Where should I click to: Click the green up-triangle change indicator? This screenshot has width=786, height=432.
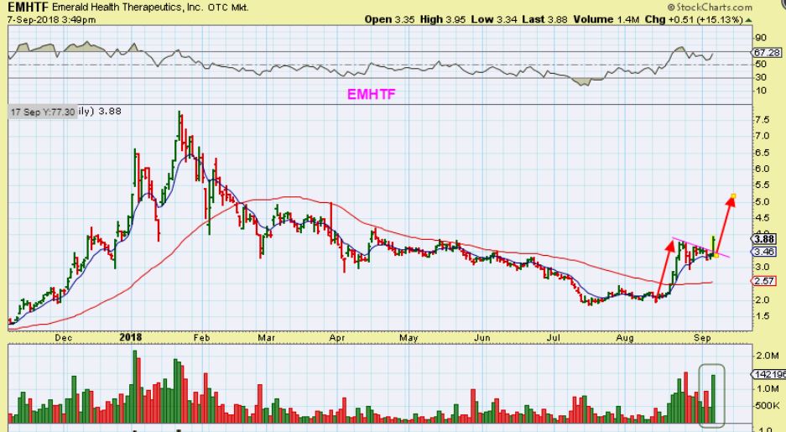748,20
